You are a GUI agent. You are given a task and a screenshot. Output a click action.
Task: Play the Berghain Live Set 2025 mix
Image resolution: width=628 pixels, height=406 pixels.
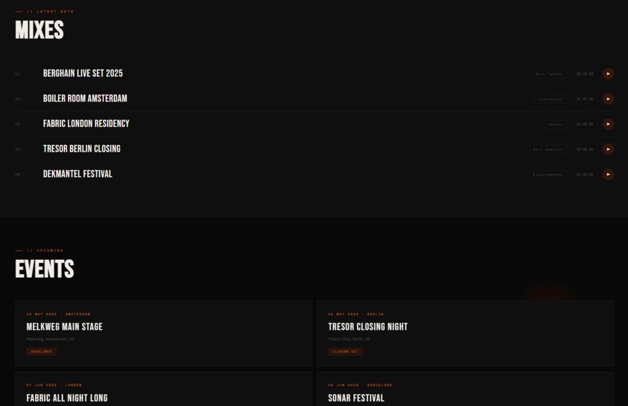(x=608, y=74)
